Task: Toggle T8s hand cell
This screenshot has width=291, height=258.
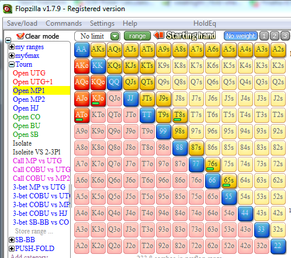Action: [x=180, y=115]
